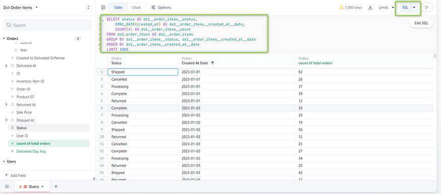
Task: Open the hamburger menu at bottom left
Action: tap(7, 186)
